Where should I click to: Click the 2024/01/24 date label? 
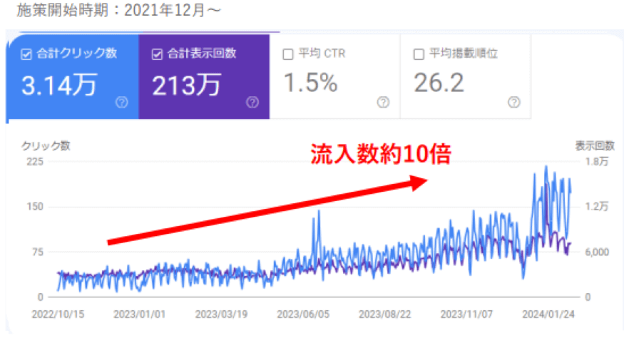(x=548, y=314)
